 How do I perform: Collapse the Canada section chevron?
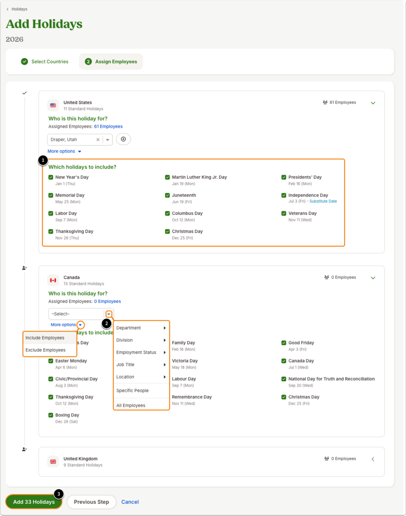[x=373, y=278]
